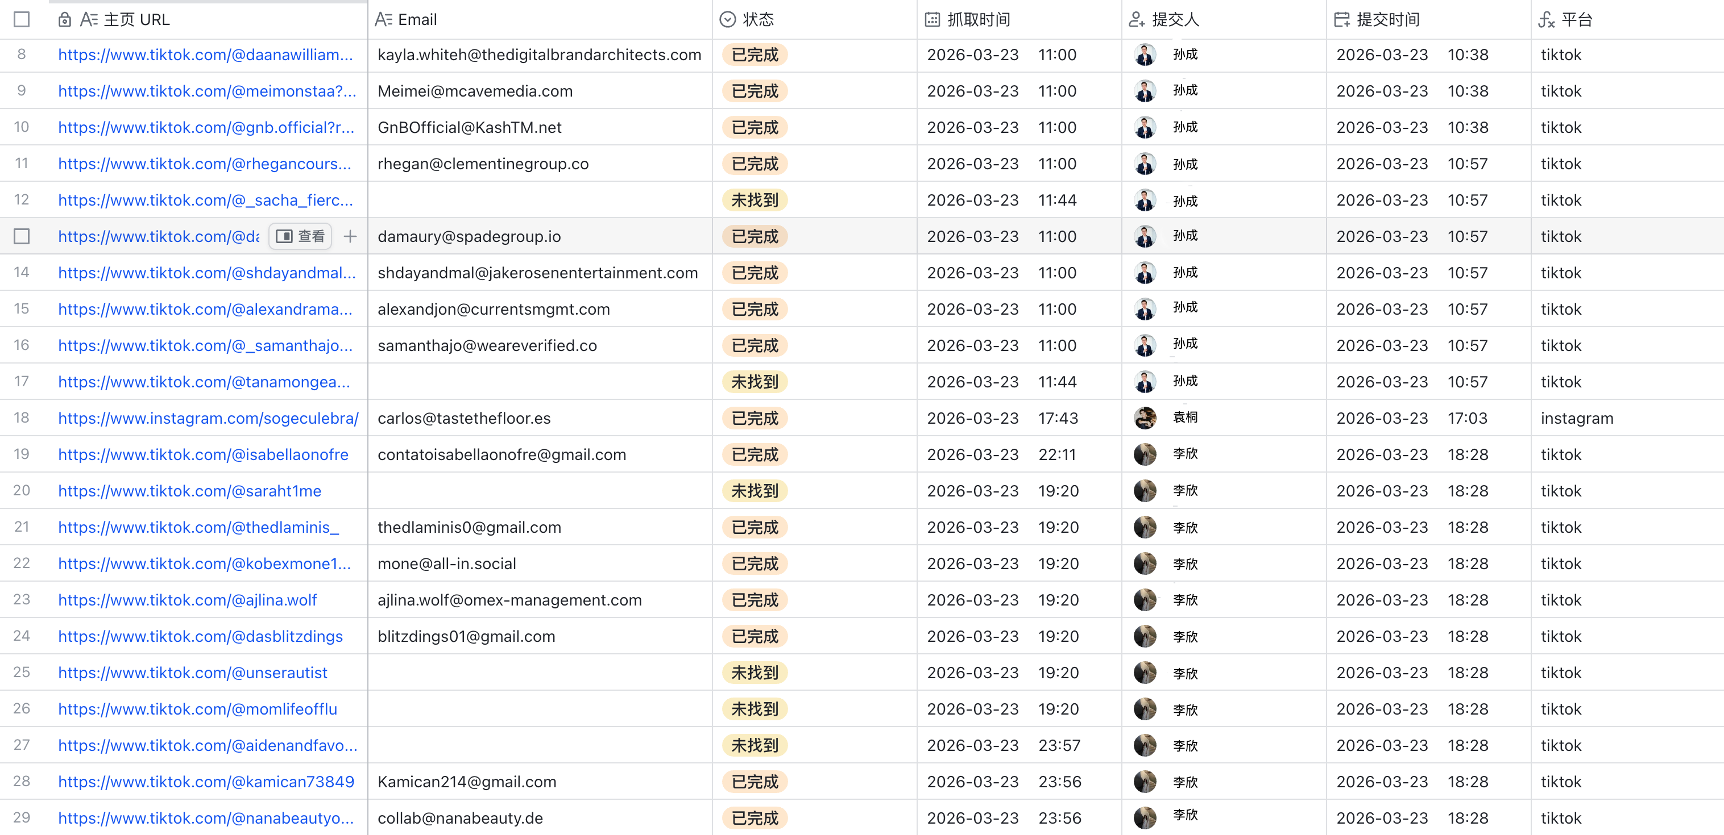Click the 抓取时间 column header

(x=978, y=19)
